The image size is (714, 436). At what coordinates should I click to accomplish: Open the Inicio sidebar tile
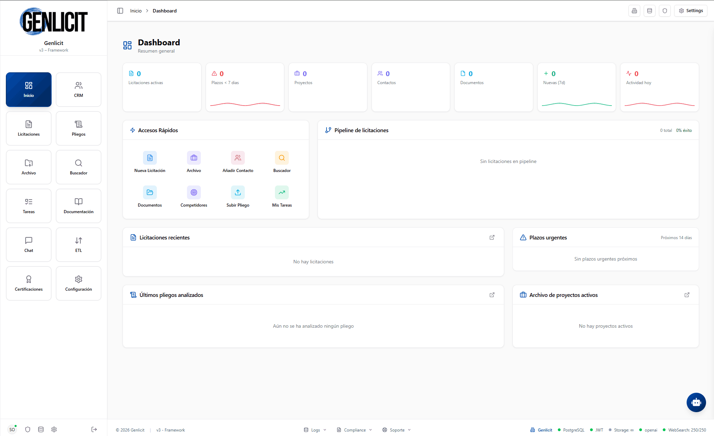(29, 90)
